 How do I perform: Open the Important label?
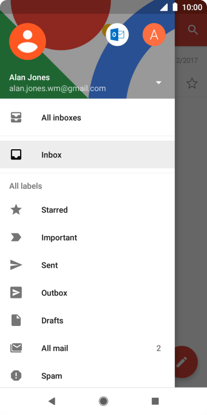[87, 237]
